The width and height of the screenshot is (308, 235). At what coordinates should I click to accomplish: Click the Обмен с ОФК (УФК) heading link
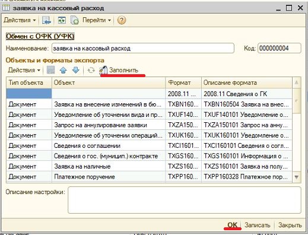pyautogui.click(x=40, y=36)
